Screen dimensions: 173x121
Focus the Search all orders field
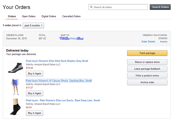pyautogui.click(x=118, y=7)
